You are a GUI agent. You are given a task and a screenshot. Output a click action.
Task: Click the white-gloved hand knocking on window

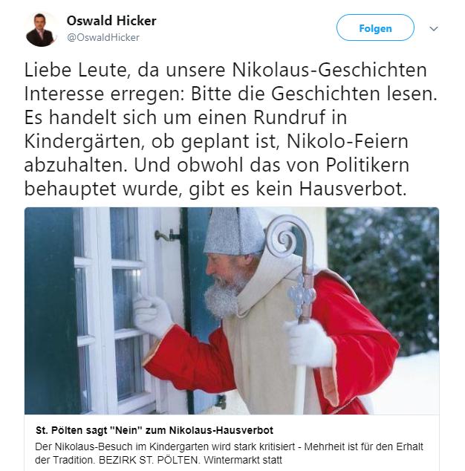[152, 313]
